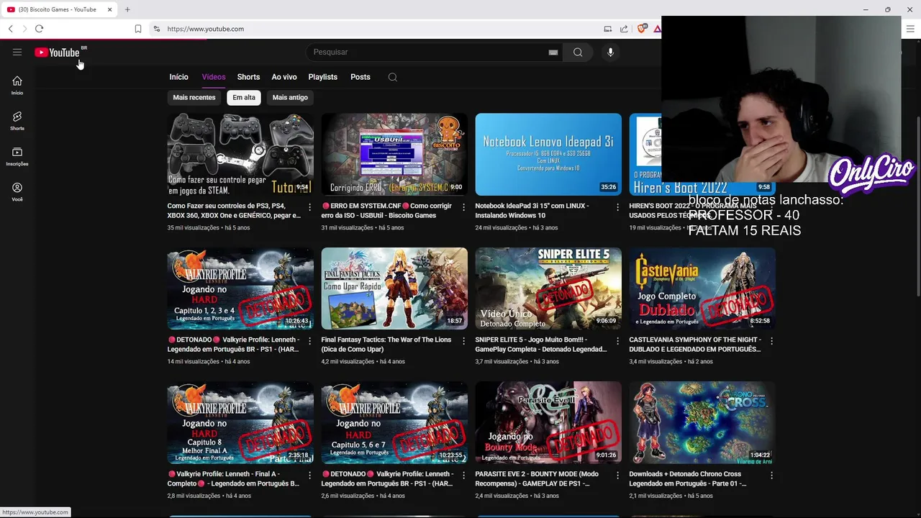
Task: Open options for SNIPER ELITE 5 video
Action: (x=617, y=341)
